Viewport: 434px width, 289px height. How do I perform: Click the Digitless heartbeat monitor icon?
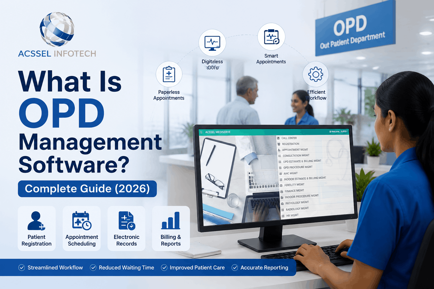(212, 43)
